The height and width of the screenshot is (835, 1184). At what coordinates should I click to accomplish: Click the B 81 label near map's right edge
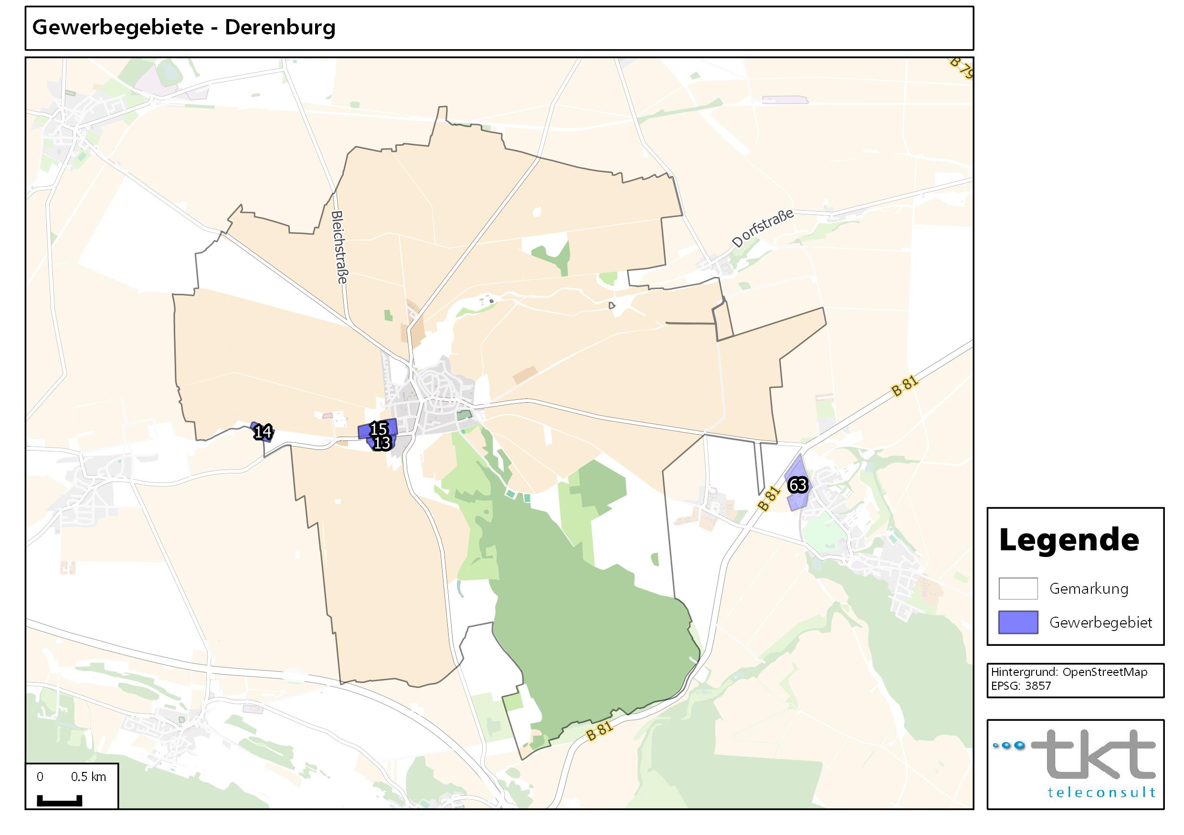906,386
